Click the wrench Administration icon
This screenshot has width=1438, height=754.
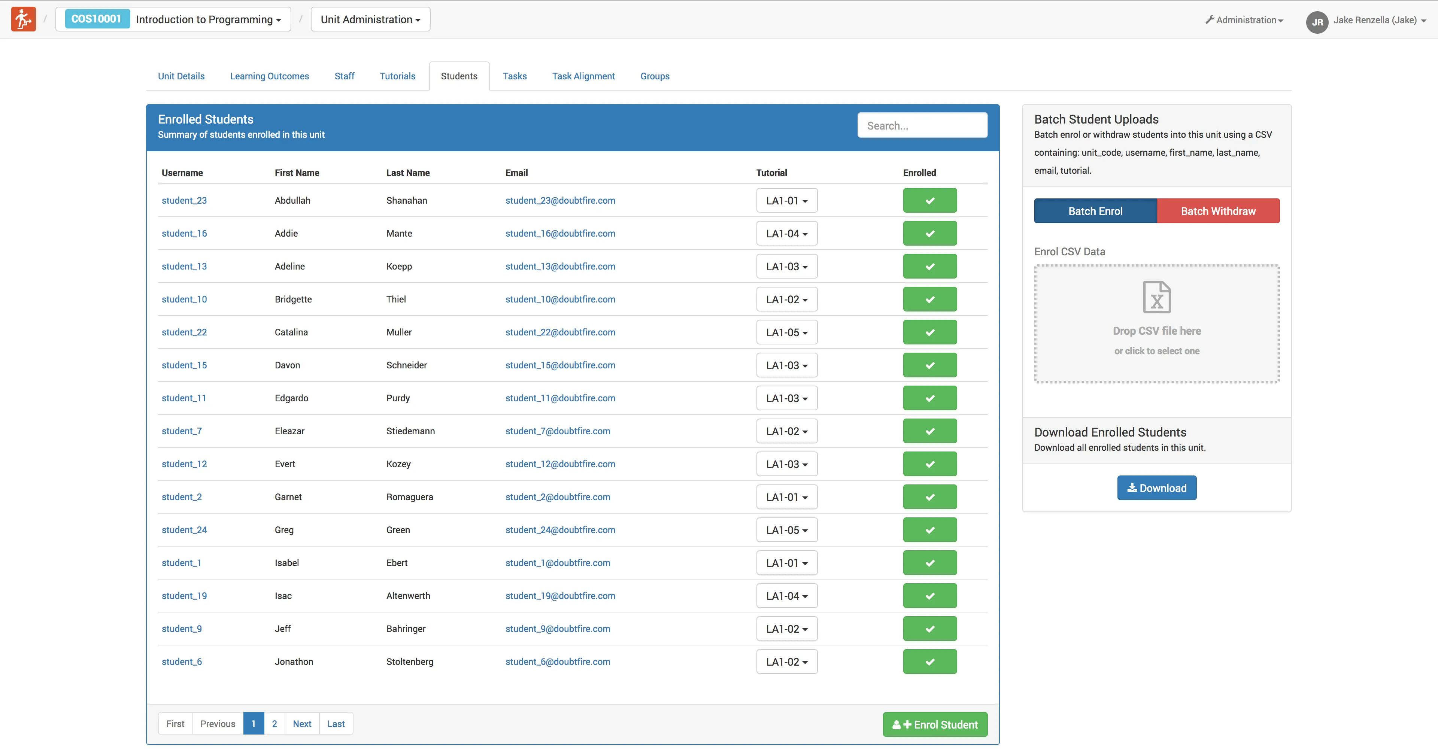coord(1210,19)
